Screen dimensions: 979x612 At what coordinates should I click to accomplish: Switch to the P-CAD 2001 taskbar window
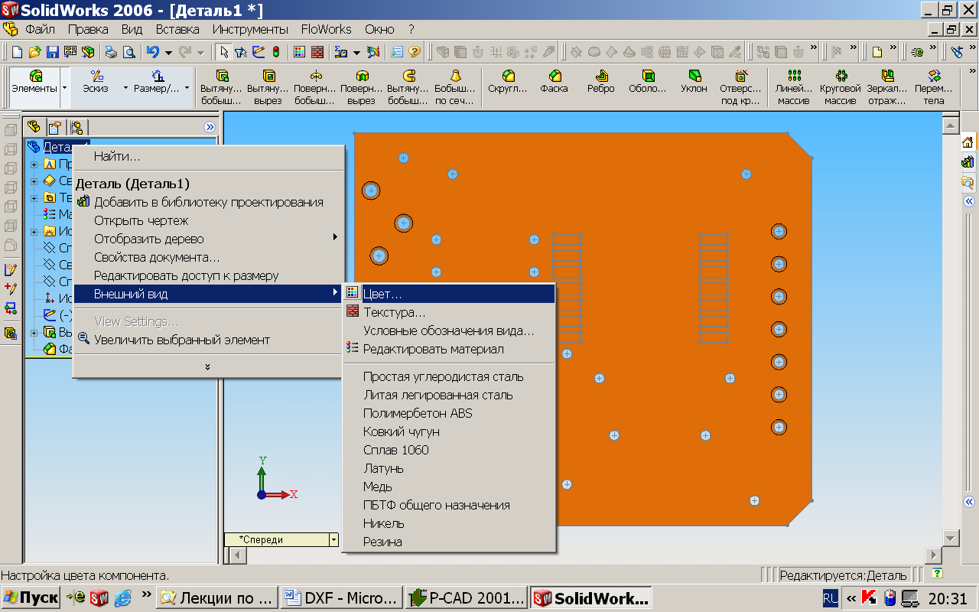pyautogui.click(x=467, y=598)
